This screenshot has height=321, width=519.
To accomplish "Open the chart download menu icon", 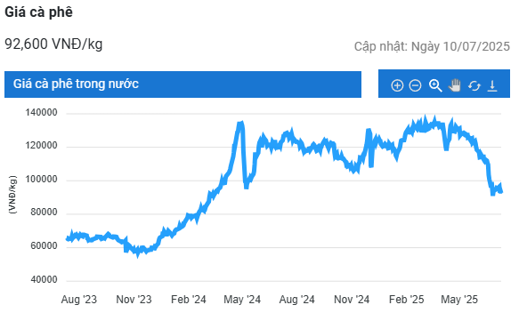I will 492,85.
